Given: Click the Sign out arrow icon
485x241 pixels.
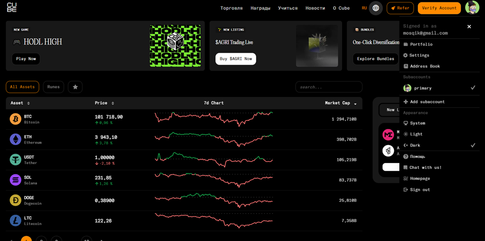Looking at the screenshot, I should point(406,190).
